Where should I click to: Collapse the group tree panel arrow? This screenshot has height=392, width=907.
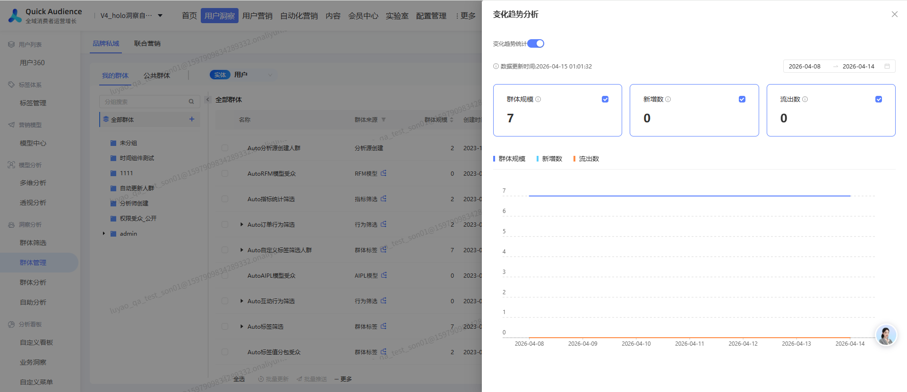click(207, 100)
